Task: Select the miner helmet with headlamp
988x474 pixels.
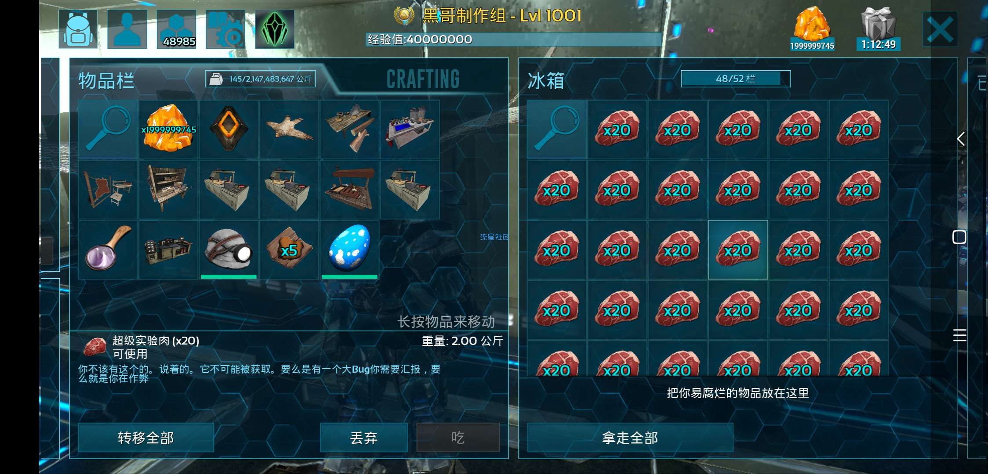Action: tap(229, 250)
